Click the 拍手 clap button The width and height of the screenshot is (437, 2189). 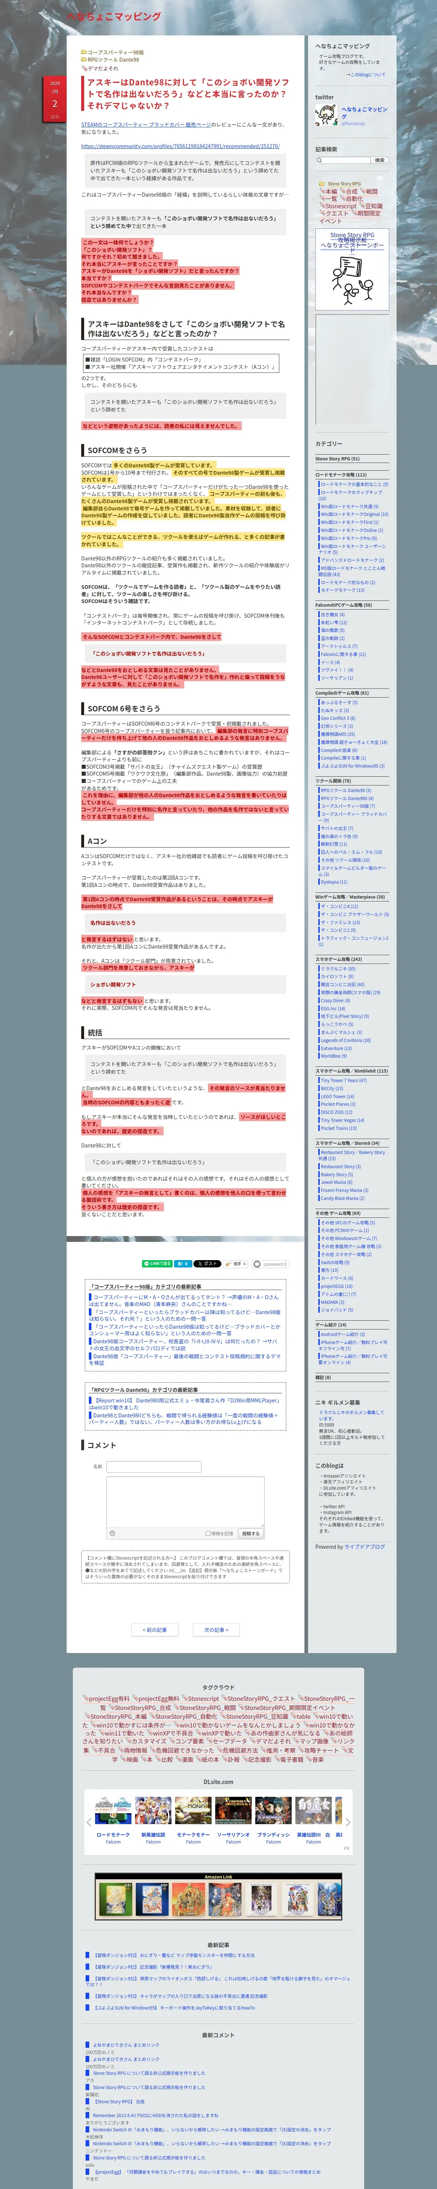pyautogui.click(x=235, y=1264)
